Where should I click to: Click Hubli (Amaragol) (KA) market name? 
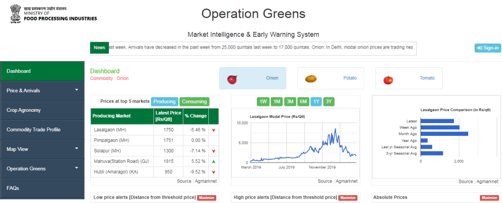coord(116,172)
